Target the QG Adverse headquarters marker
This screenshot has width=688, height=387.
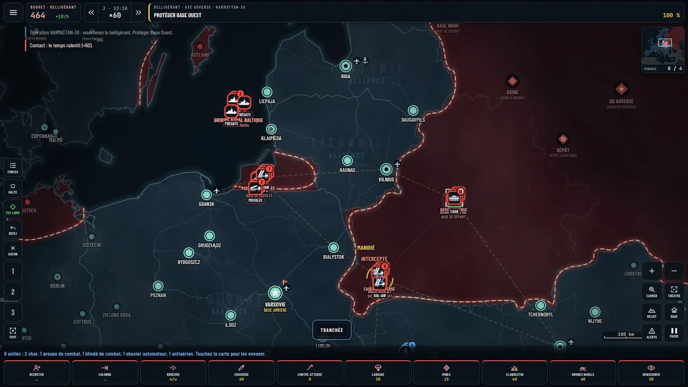coord(621,89)
